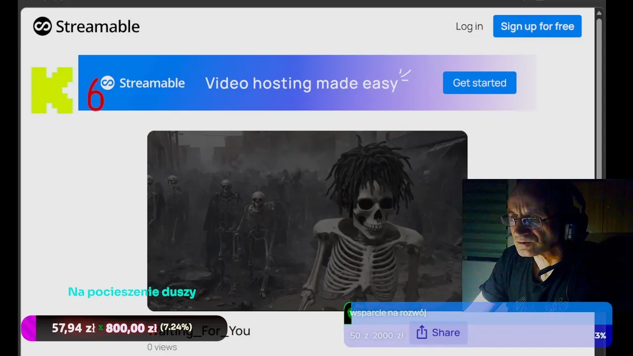Click the 57,94 zł donation goal bar
This screenshot has height=356, width=633.
[124, 328]
